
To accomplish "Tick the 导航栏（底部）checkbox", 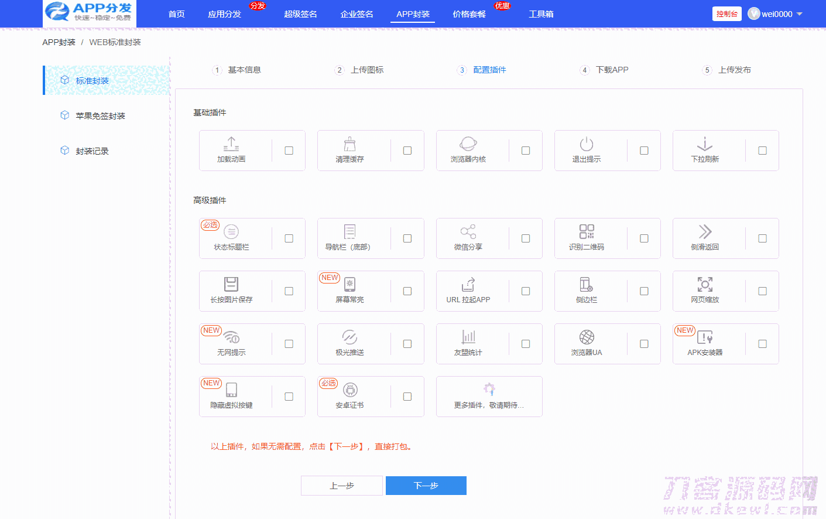I will (407, 238).
